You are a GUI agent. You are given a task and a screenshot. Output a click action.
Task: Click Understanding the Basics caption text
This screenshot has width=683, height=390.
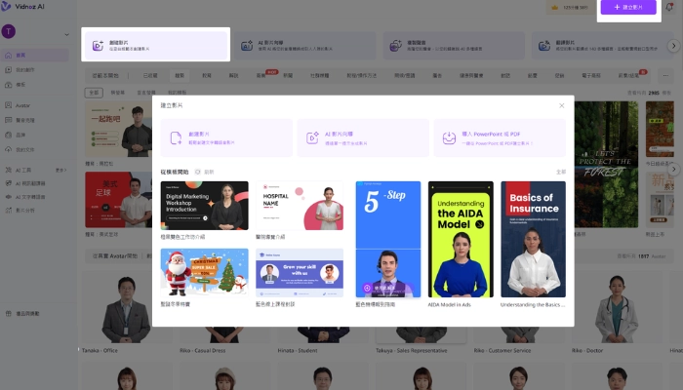click(x=533, y=304)
